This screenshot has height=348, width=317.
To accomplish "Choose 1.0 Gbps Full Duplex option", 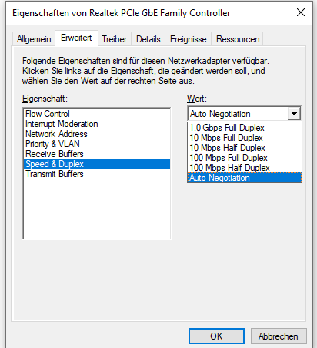I will click(x=245, y=128).
